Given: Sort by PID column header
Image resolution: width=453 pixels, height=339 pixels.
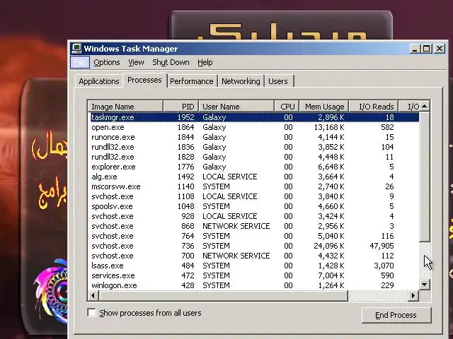Looking at the screenshot, I should [x=181, y=107].
